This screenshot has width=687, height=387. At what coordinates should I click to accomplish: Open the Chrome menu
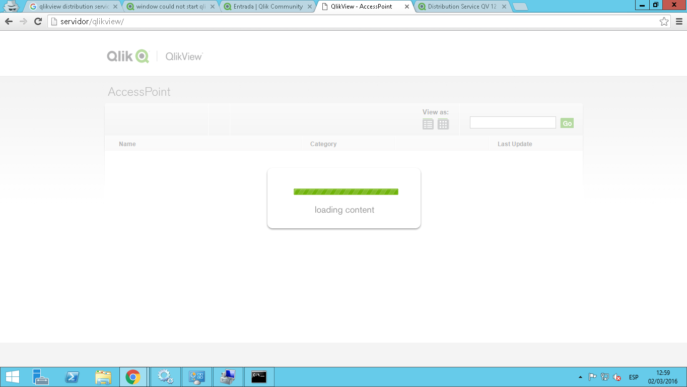click(x=679, y=21)
